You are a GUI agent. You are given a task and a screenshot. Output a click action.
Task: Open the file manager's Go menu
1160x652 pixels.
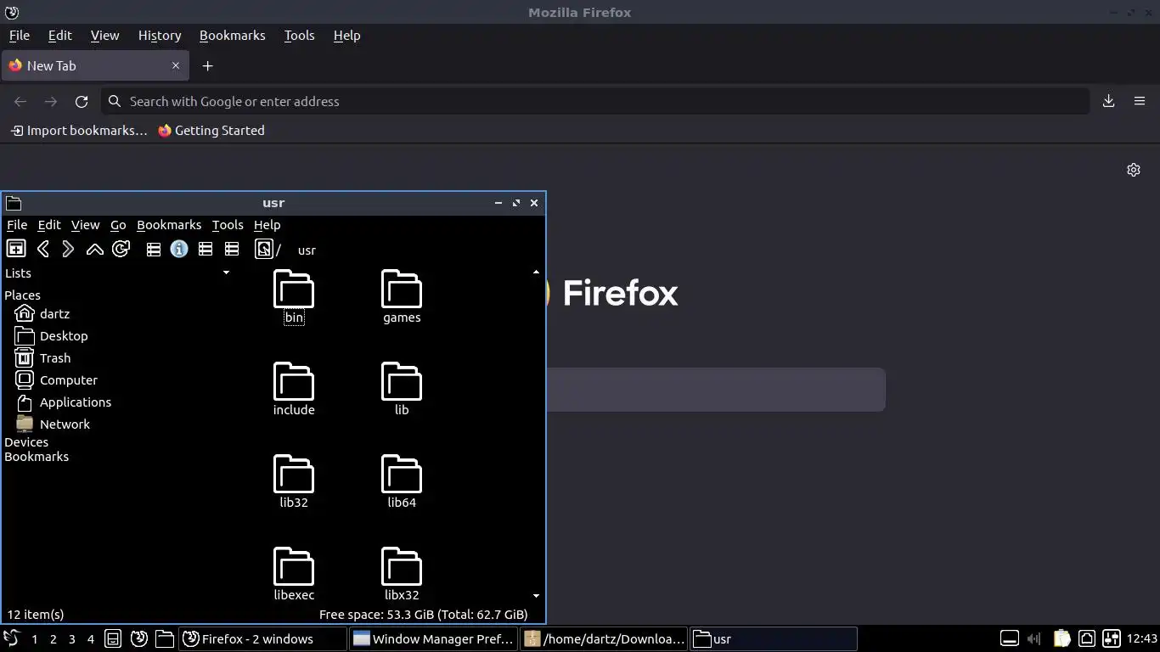tap(118, 225)
